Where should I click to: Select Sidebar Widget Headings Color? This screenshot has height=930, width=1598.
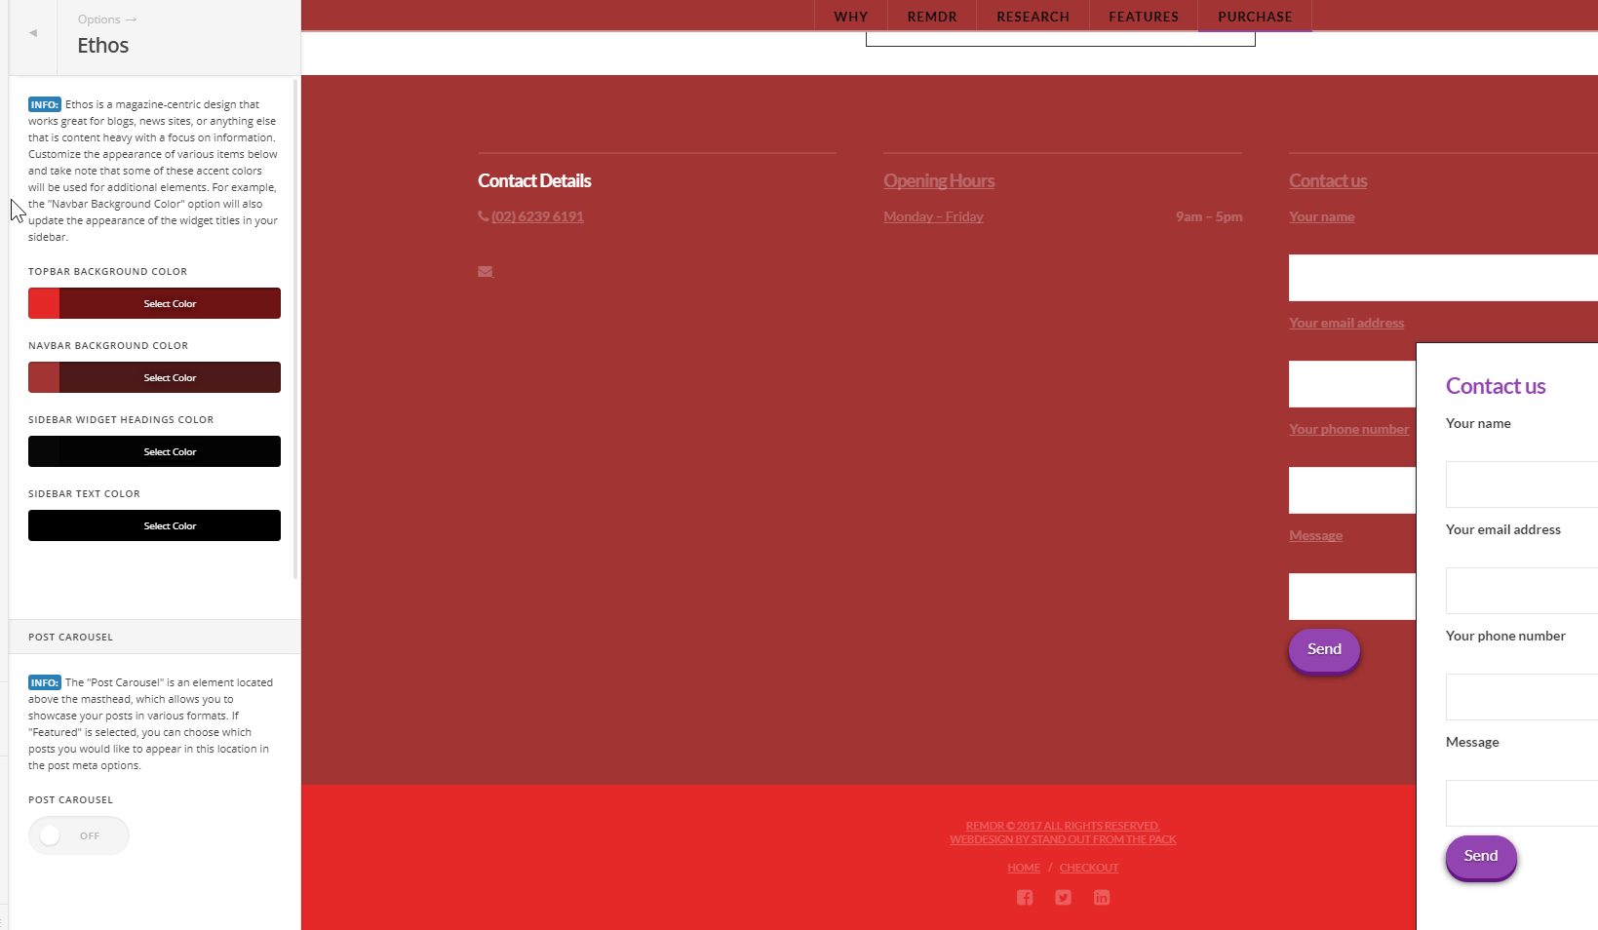(154, 451)
